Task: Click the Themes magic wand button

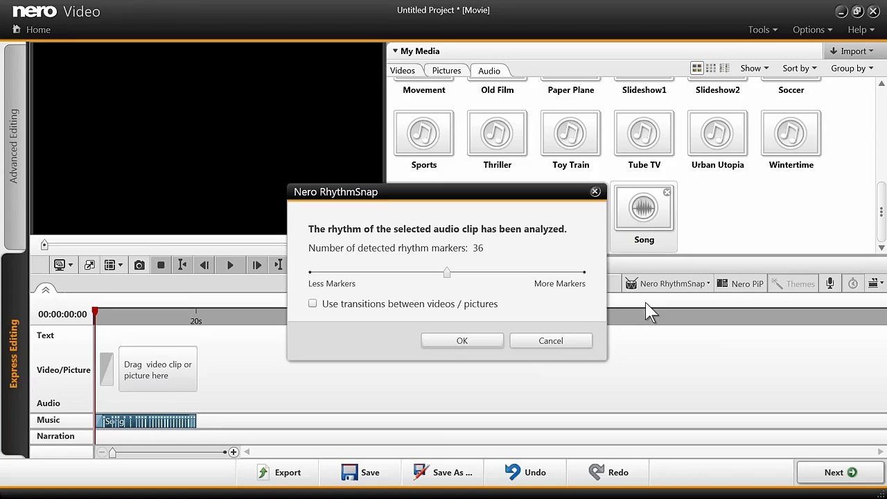Action: point(793,283)
